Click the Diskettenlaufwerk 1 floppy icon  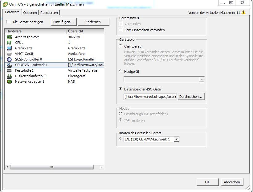pos(9,76)
